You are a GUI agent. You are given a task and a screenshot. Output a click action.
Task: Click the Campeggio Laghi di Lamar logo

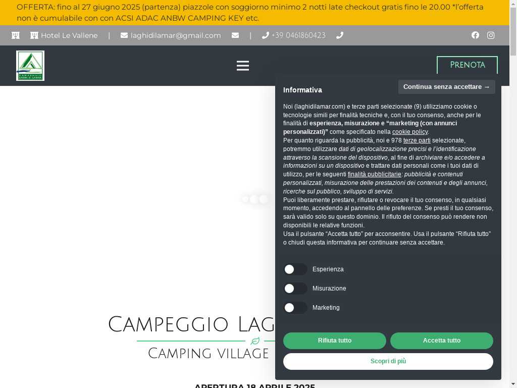30,65
